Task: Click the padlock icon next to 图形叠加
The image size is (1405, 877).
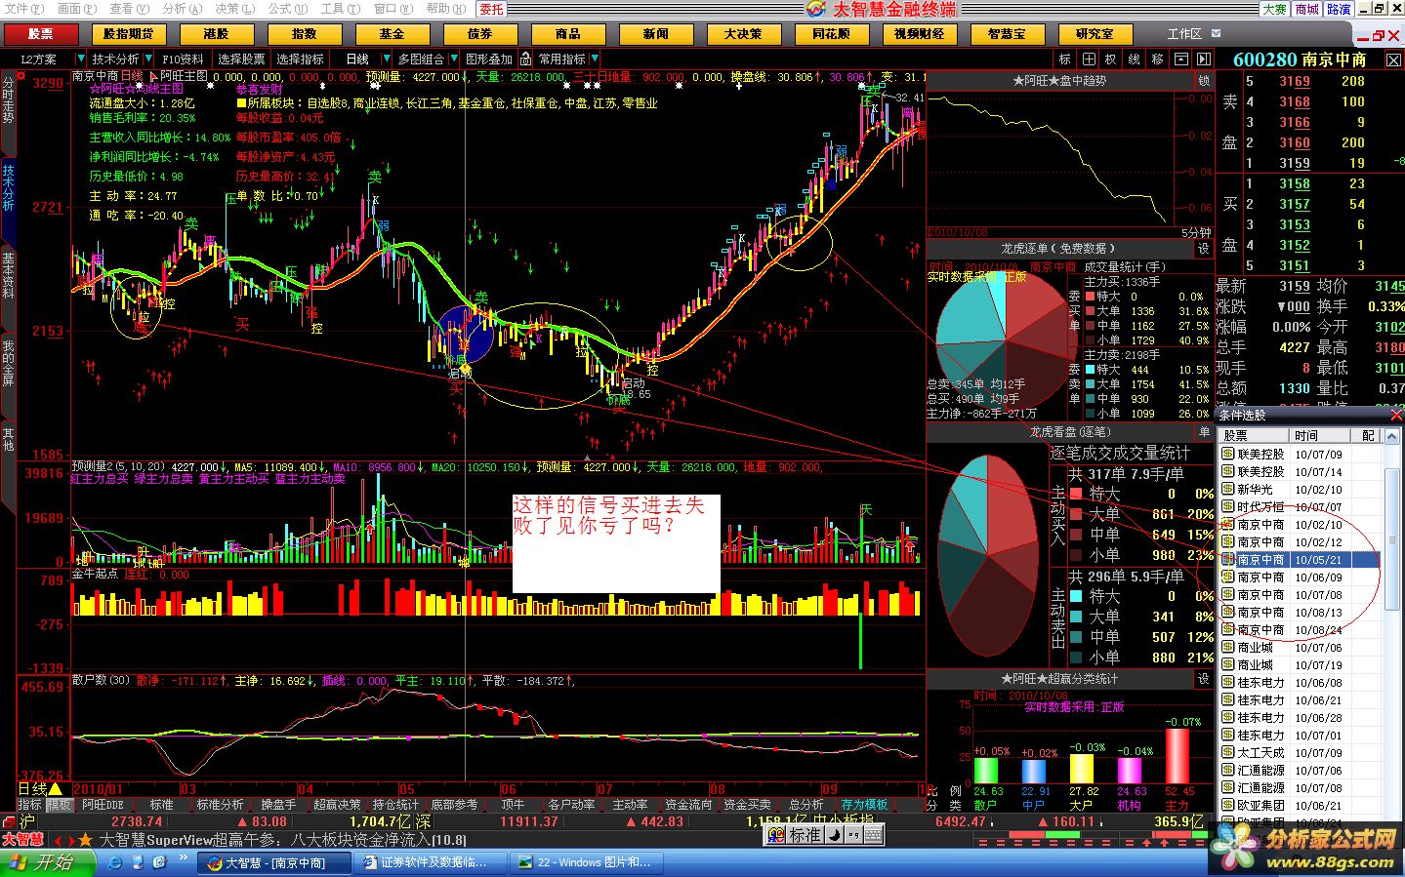Action: pos(526,60)
